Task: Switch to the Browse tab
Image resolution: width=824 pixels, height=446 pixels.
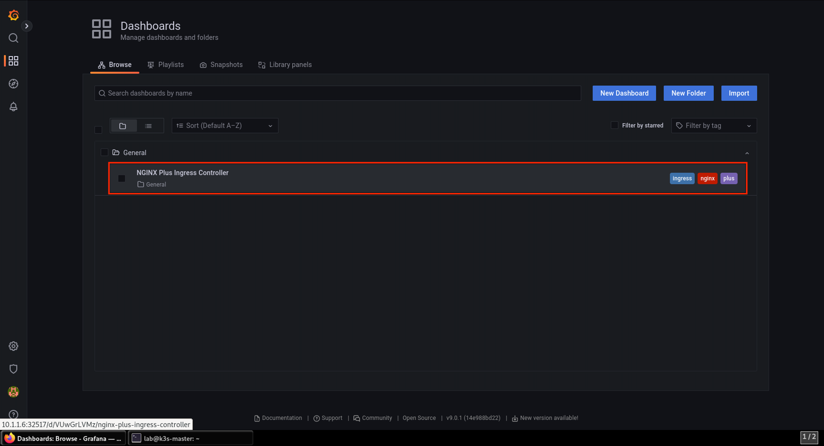Action: click(x=114, y=65)
